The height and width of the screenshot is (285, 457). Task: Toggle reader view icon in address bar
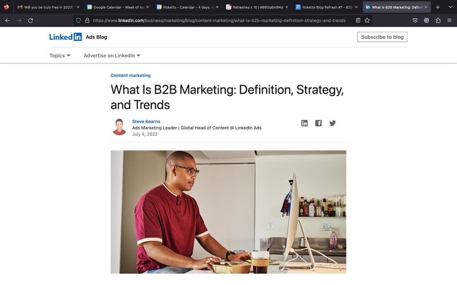tap(358, 21)
